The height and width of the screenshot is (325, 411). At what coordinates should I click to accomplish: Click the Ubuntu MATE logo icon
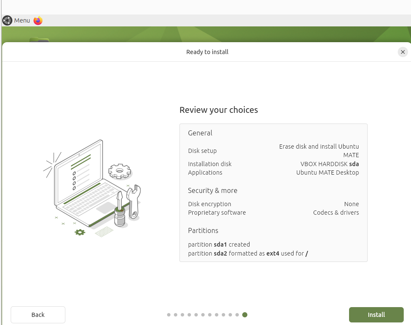(7, 20)
